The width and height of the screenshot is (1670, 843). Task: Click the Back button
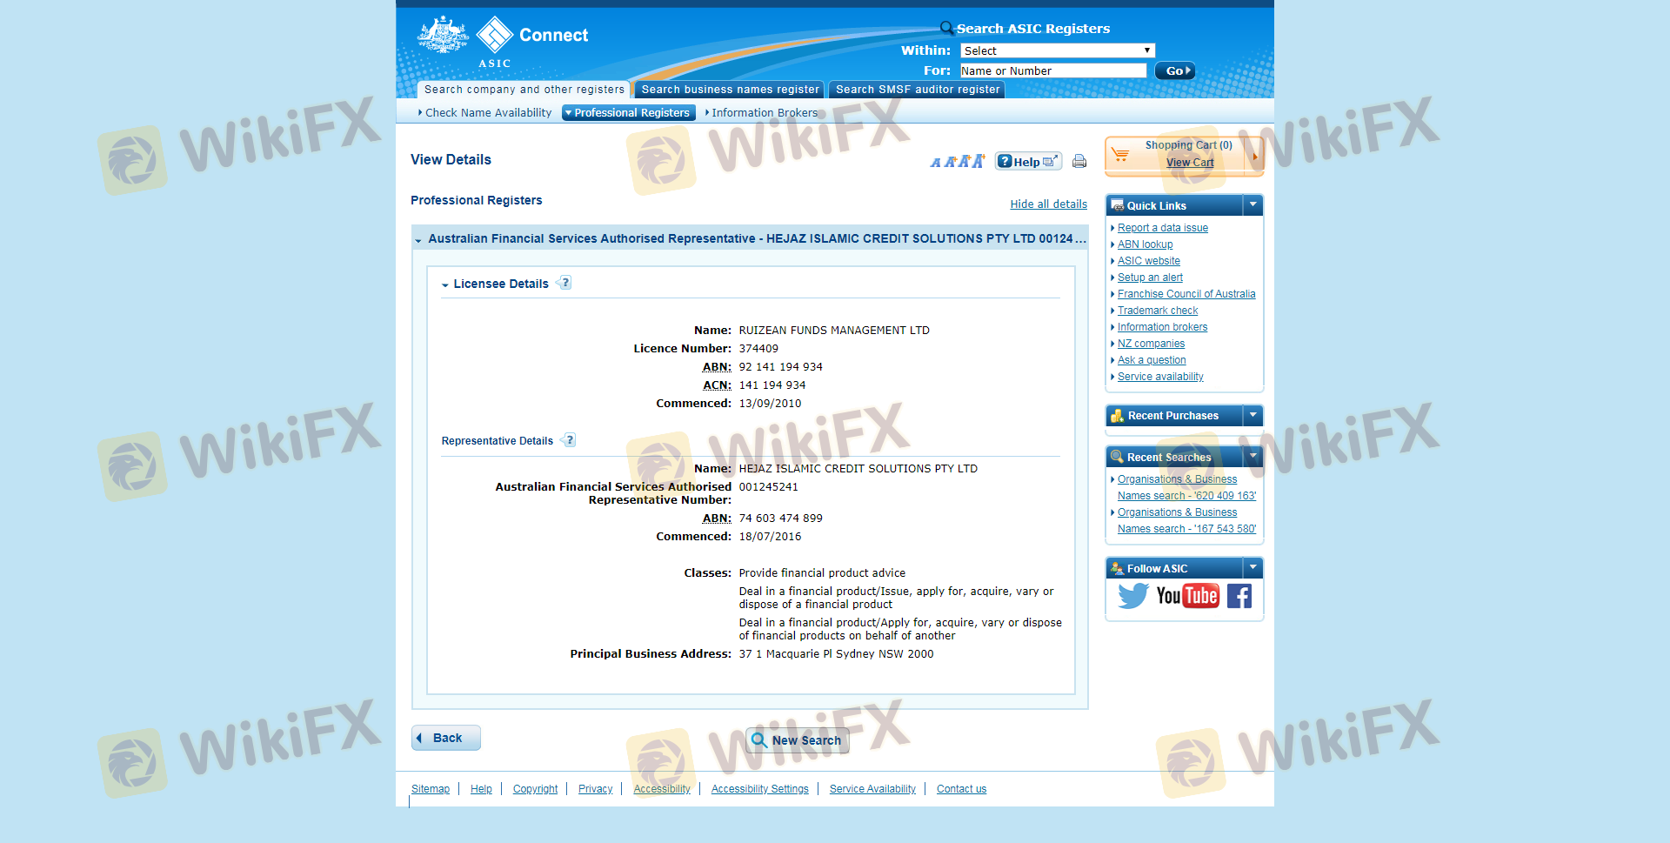coord(446,738)
